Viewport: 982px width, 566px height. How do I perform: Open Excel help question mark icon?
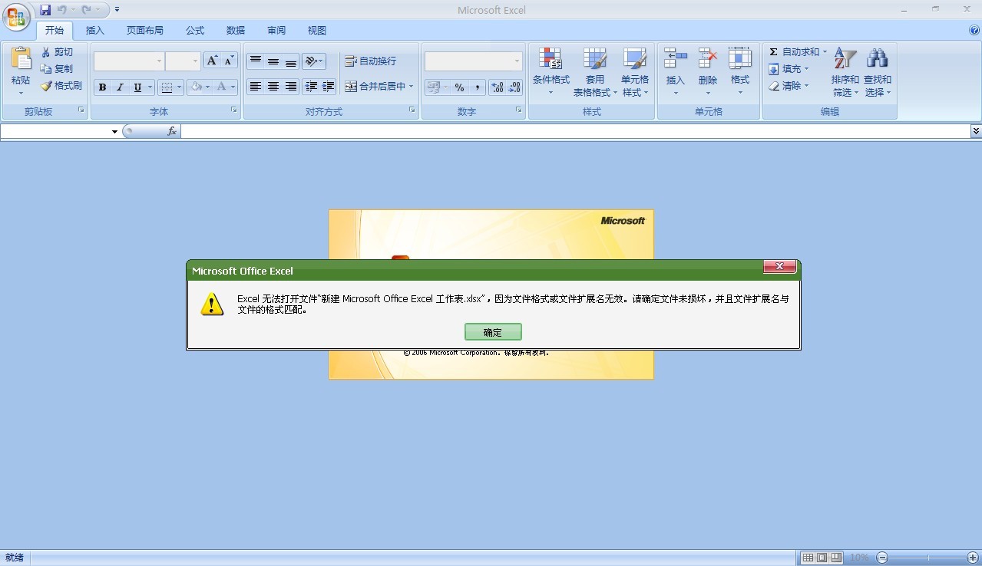(x=974, y=31)
